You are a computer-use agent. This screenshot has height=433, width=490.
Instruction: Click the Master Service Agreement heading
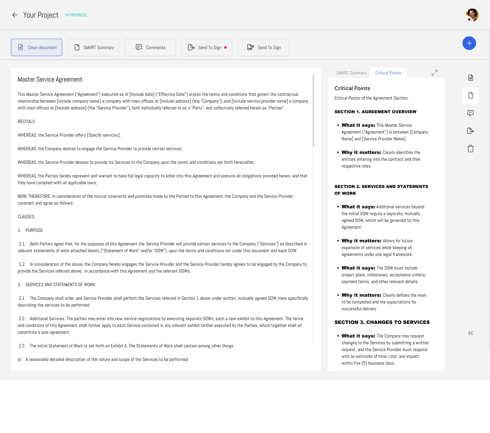50,80
